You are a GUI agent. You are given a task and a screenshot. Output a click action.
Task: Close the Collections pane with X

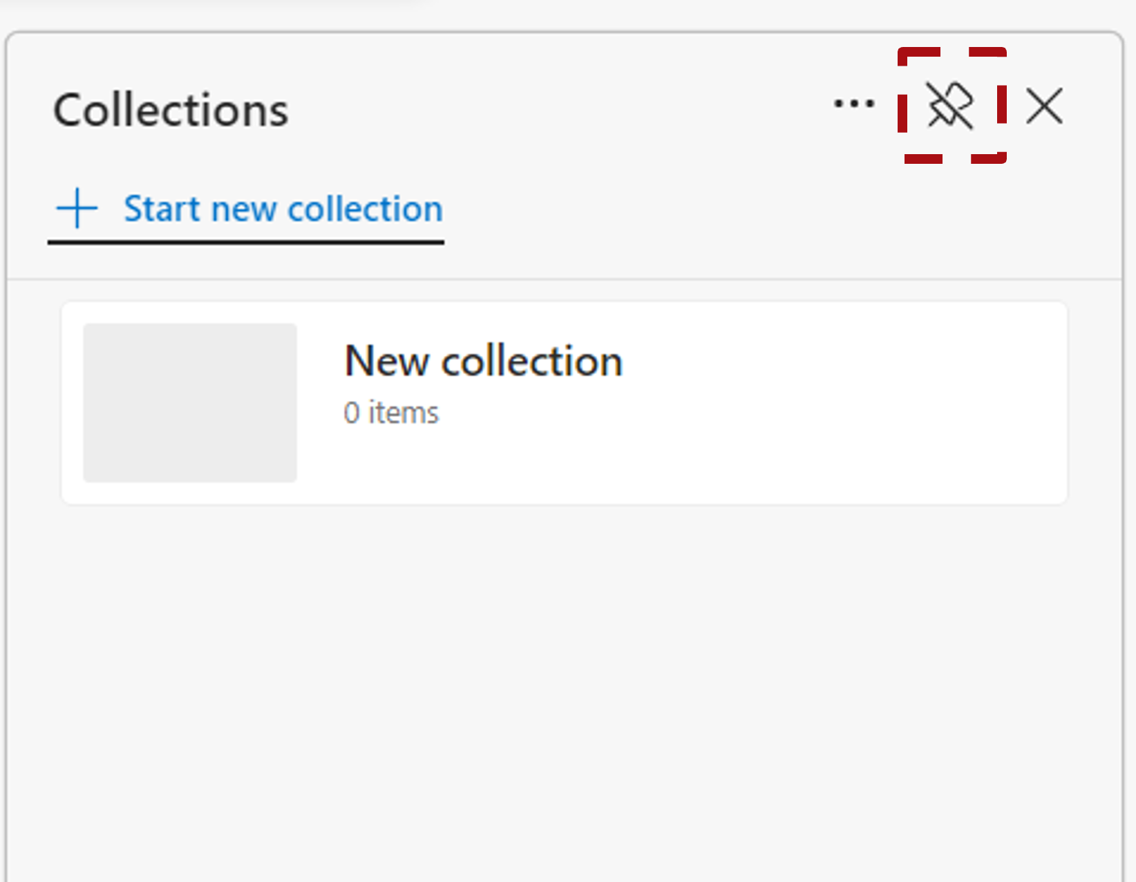(x=1044, y=106)
